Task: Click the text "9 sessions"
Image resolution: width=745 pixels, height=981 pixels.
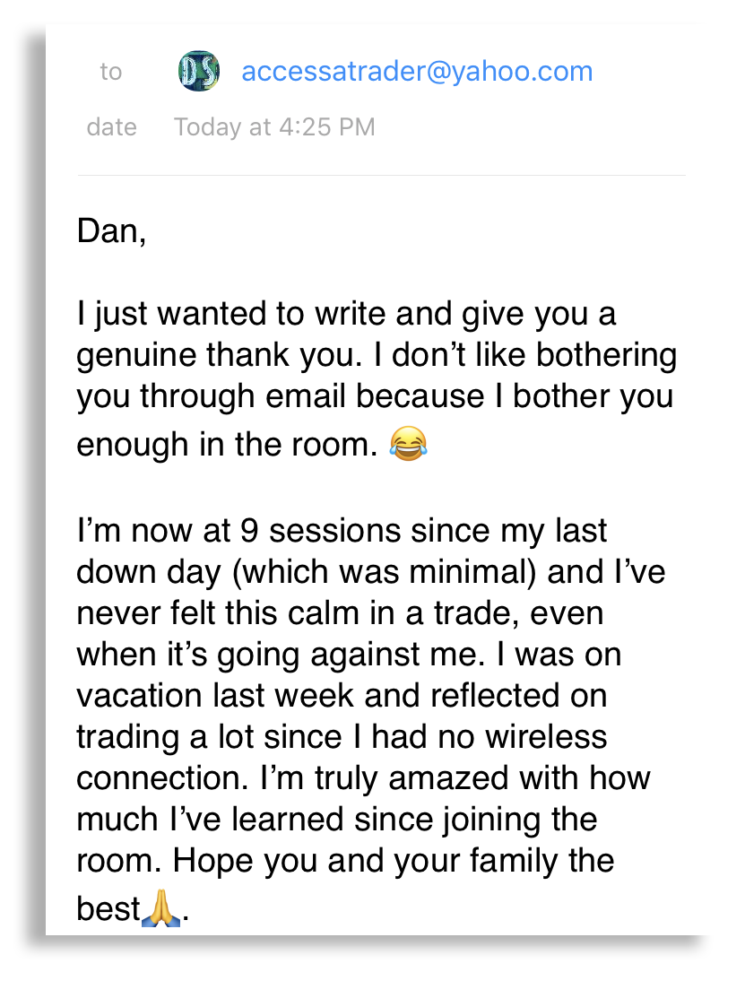Action: pyautogui.click(x=320, y=531)
